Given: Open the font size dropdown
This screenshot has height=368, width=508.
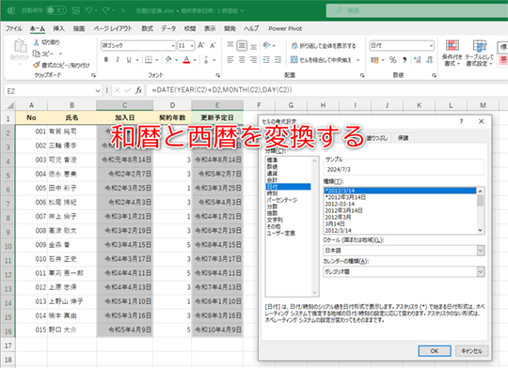Looking at the screenshot, I should pyautogui.click(x=192, y=46).
